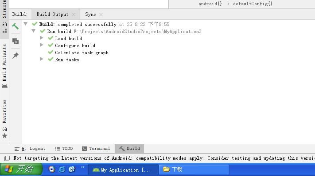Click the Structure tab grid icon

pyautogui.click(x=4, y=30)
